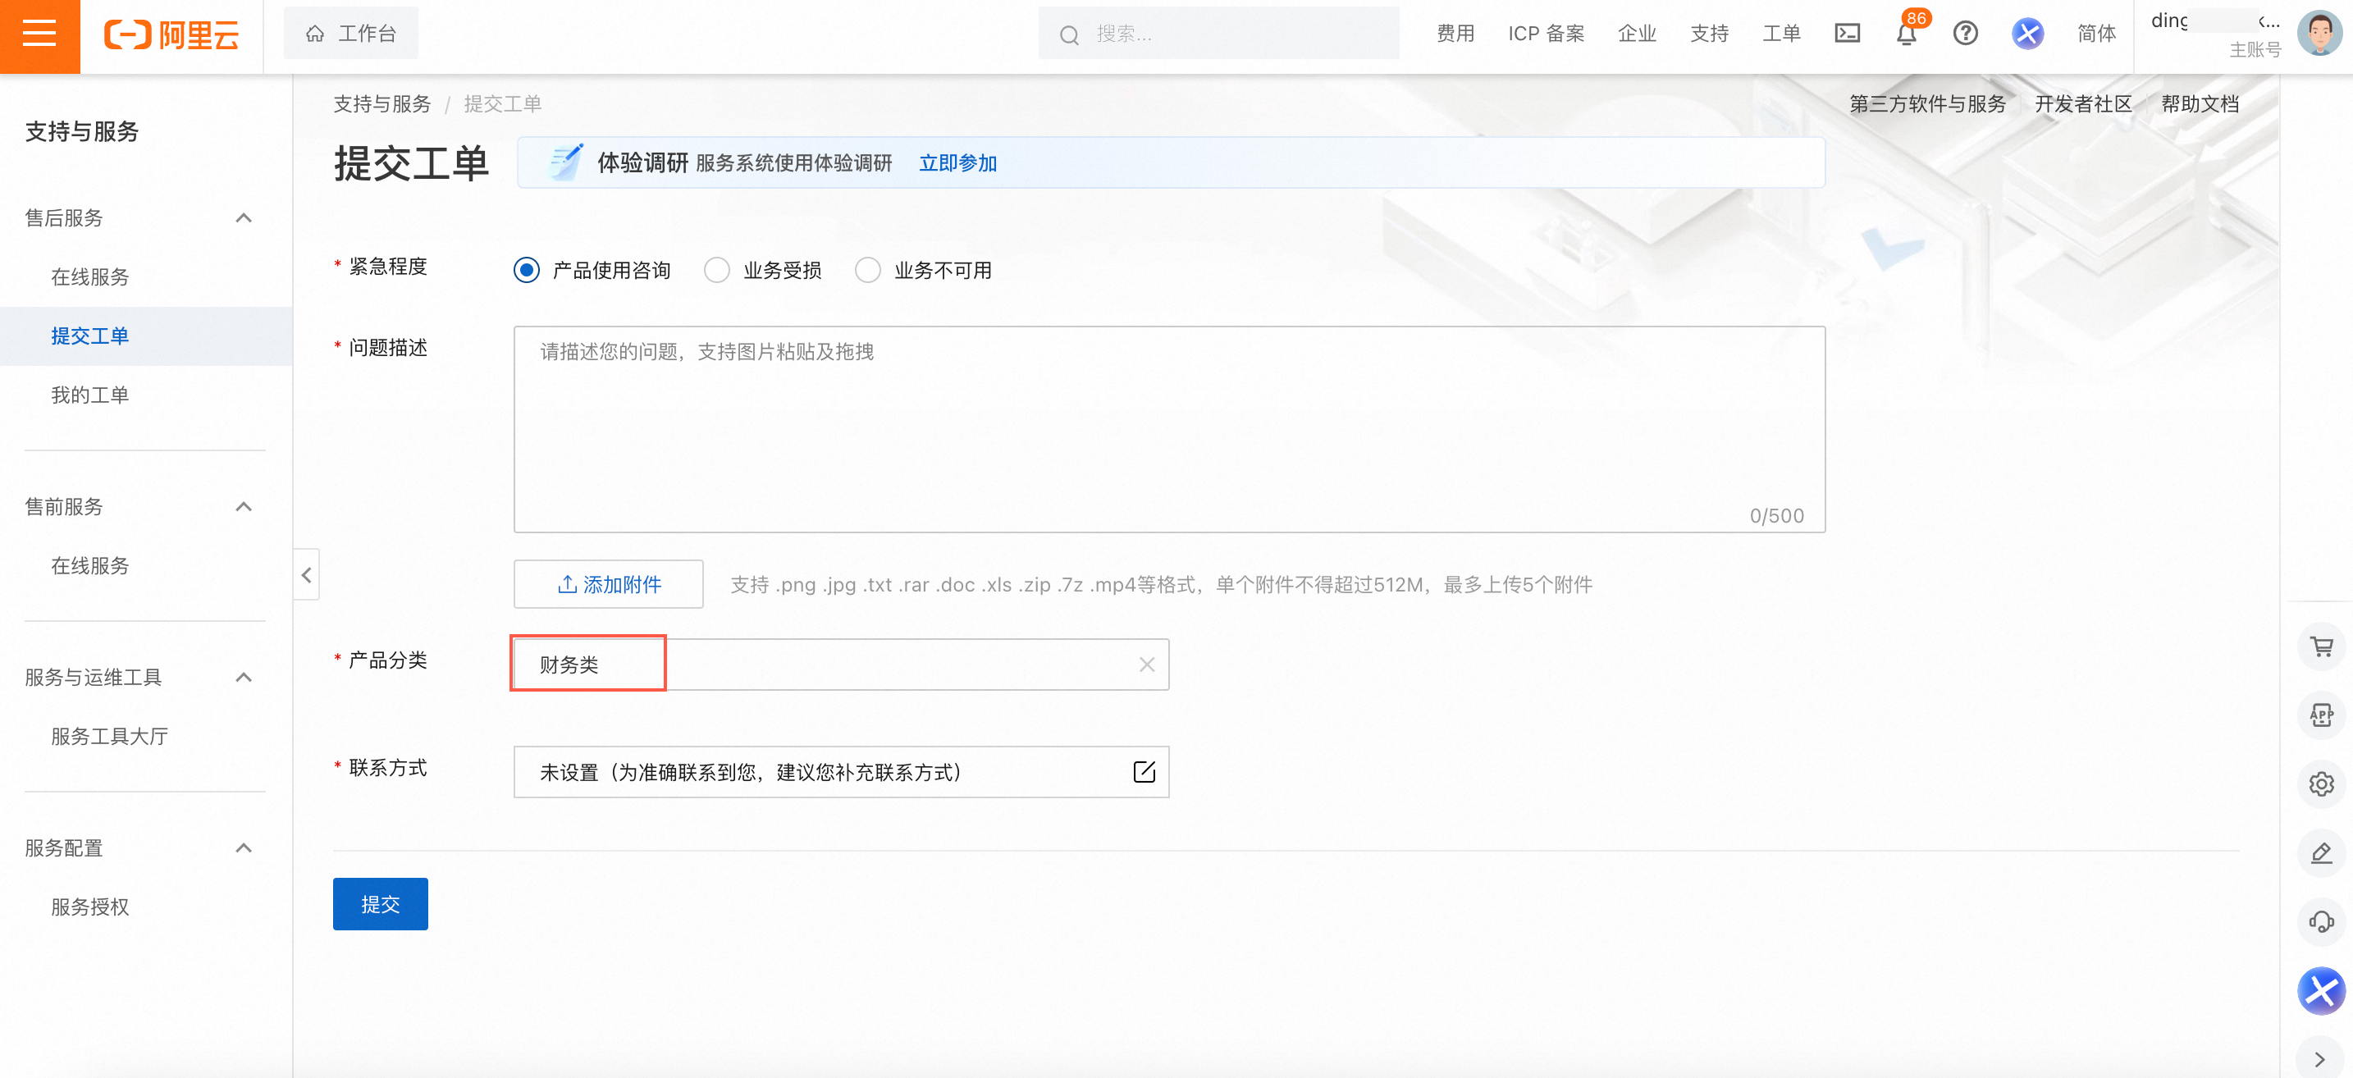Click the blue 提交 button
Screen dimensions: 2353x1078
(380, 903)
